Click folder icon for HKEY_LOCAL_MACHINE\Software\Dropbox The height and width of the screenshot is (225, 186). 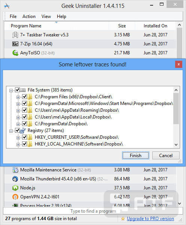coord(30,144)
